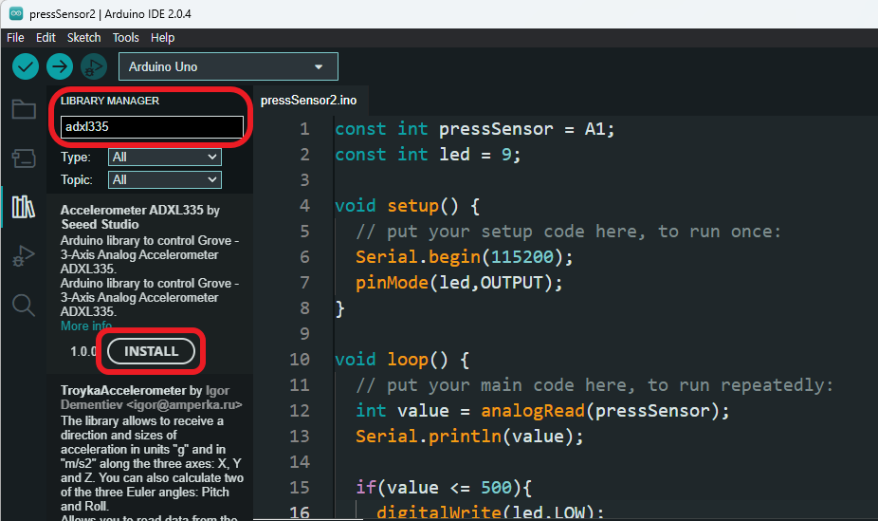The image size is (878, 521).
Task: Open the Sketch menu
Action: click(x=83, y=38)
